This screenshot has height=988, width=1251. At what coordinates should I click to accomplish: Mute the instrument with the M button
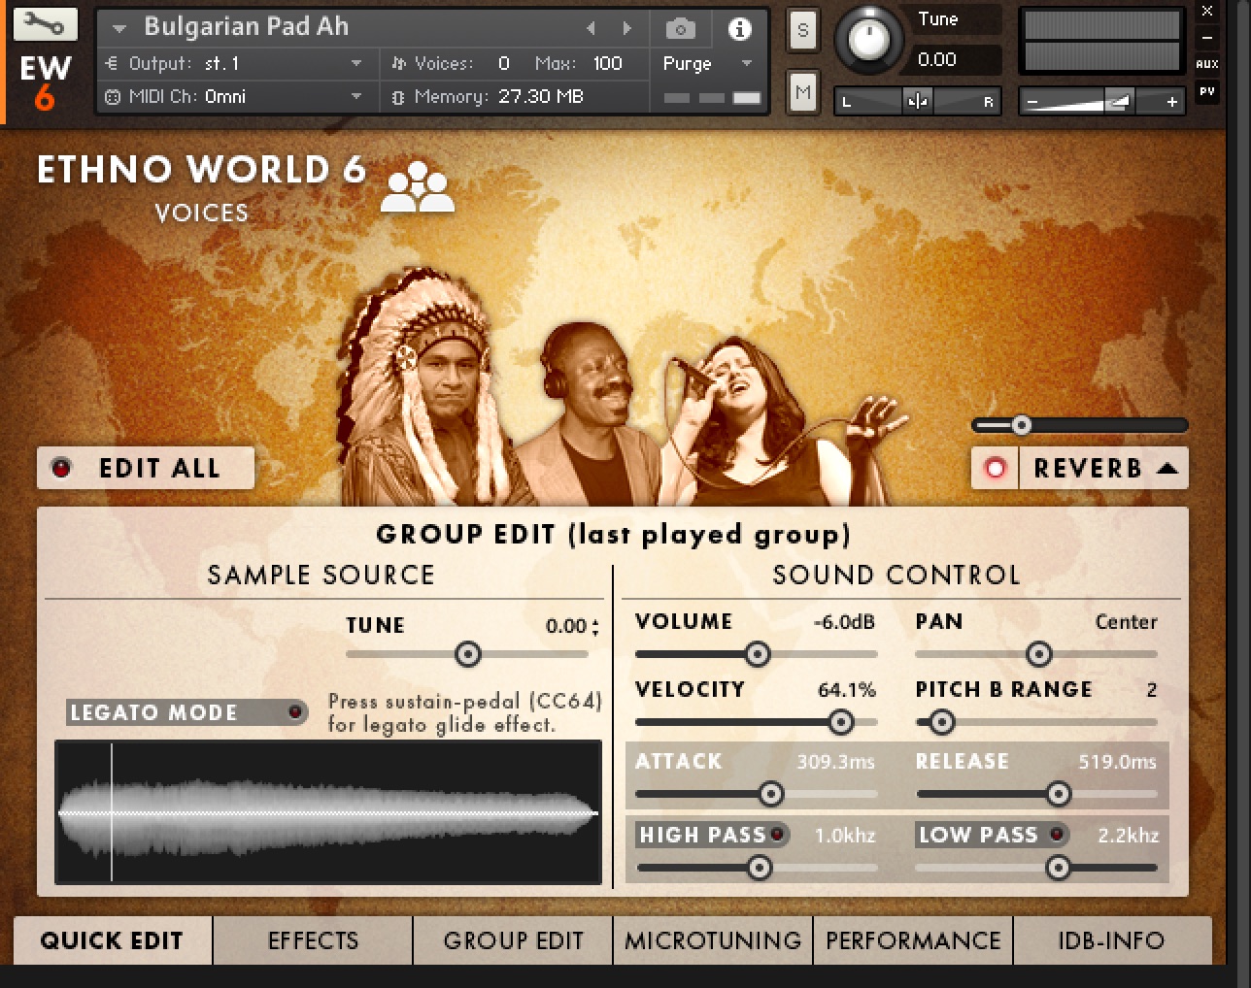802,93
